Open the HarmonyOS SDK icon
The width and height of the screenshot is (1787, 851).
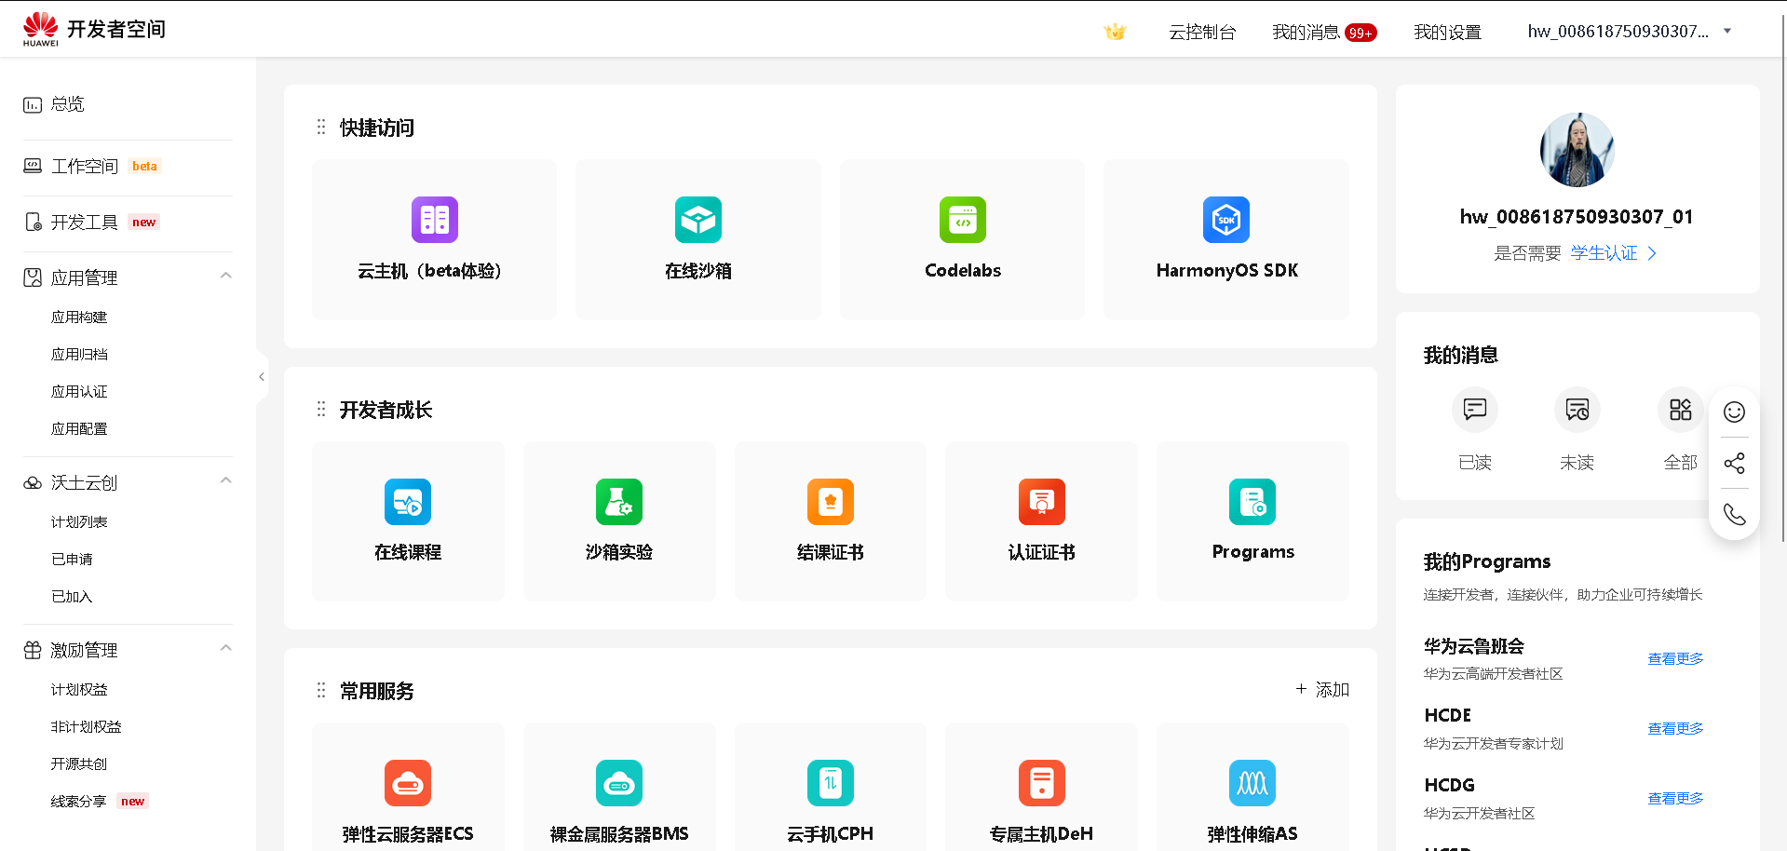[x=1225, y=239]
